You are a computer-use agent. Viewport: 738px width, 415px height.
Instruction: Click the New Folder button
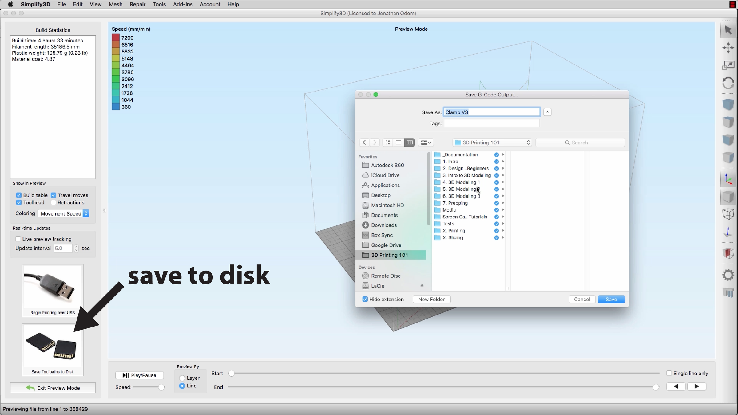431,299
